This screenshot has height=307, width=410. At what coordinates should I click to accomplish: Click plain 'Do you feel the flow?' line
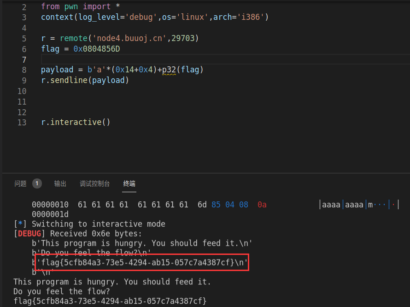pyautogui.click(x=62, y=291)
